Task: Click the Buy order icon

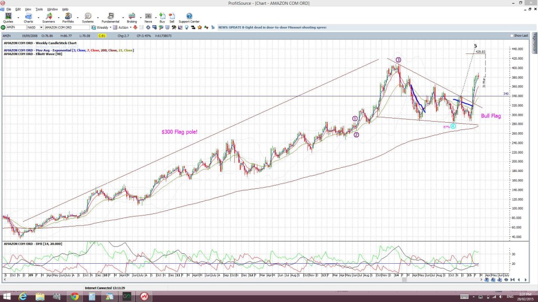Action: coord(162,18)
